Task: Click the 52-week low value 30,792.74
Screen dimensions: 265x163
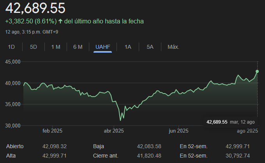Action: pos(238,156)
